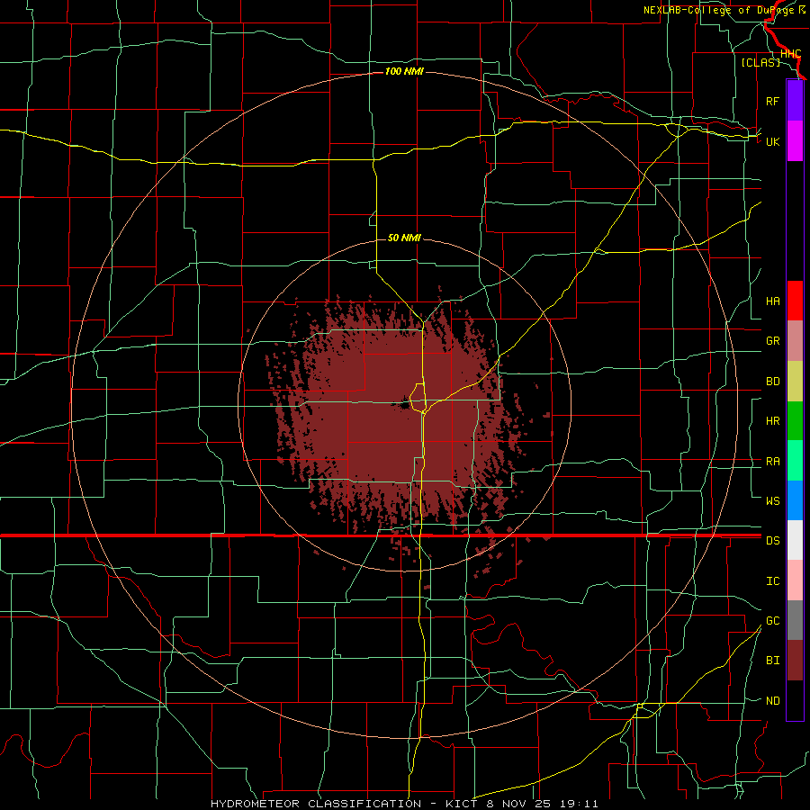Click the WS legend label
Viewport: 810px width, 810px height.
click(772, 500)
